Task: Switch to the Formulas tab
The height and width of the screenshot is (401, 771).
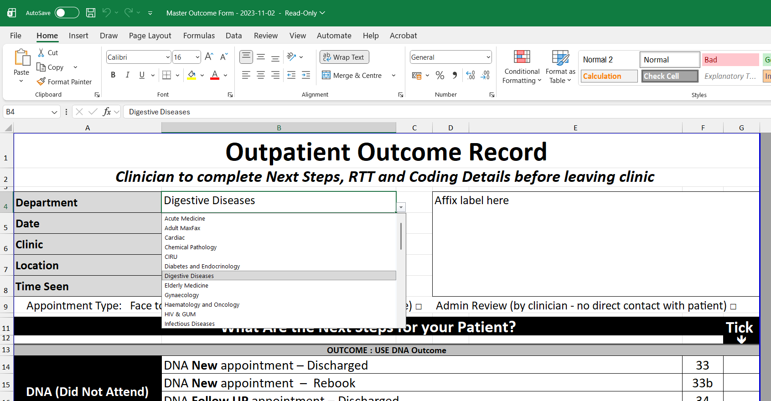Action: point(199,36)
